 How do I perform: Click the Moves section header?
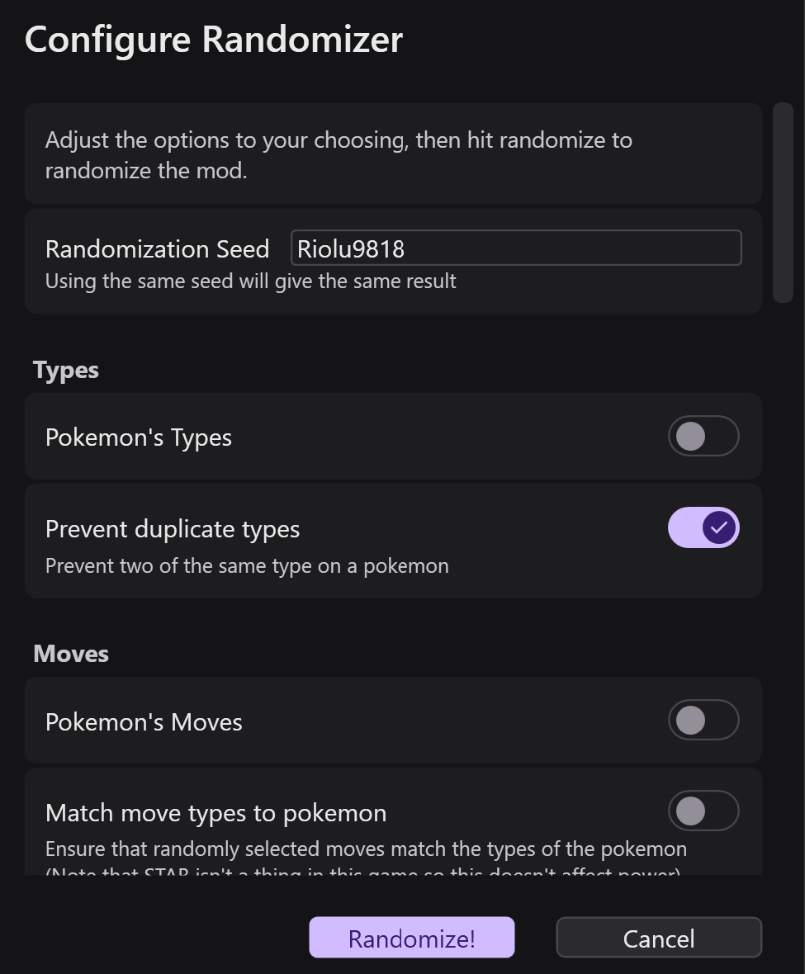click(71, 654)
